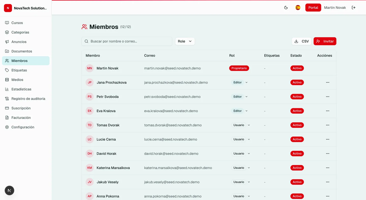View Estadísticas via its sidebar icon

[x=21, y=89]
